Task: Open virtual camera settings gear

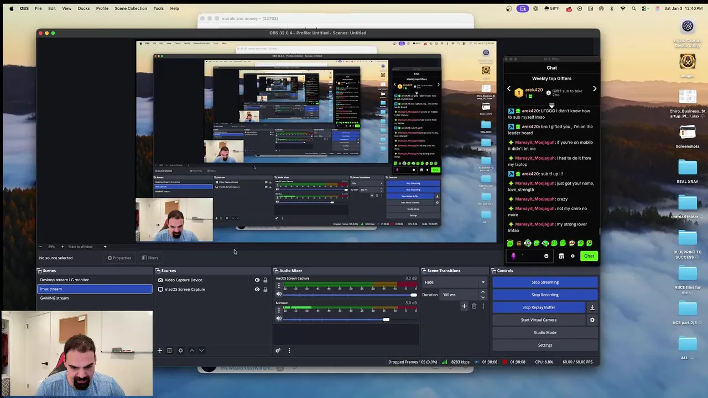Action: pyautogui.click(x=592, y=320)
